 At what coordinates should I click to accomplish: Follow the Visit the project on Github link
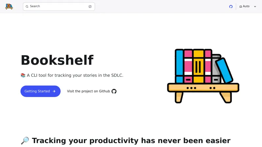tap(88, 91)
